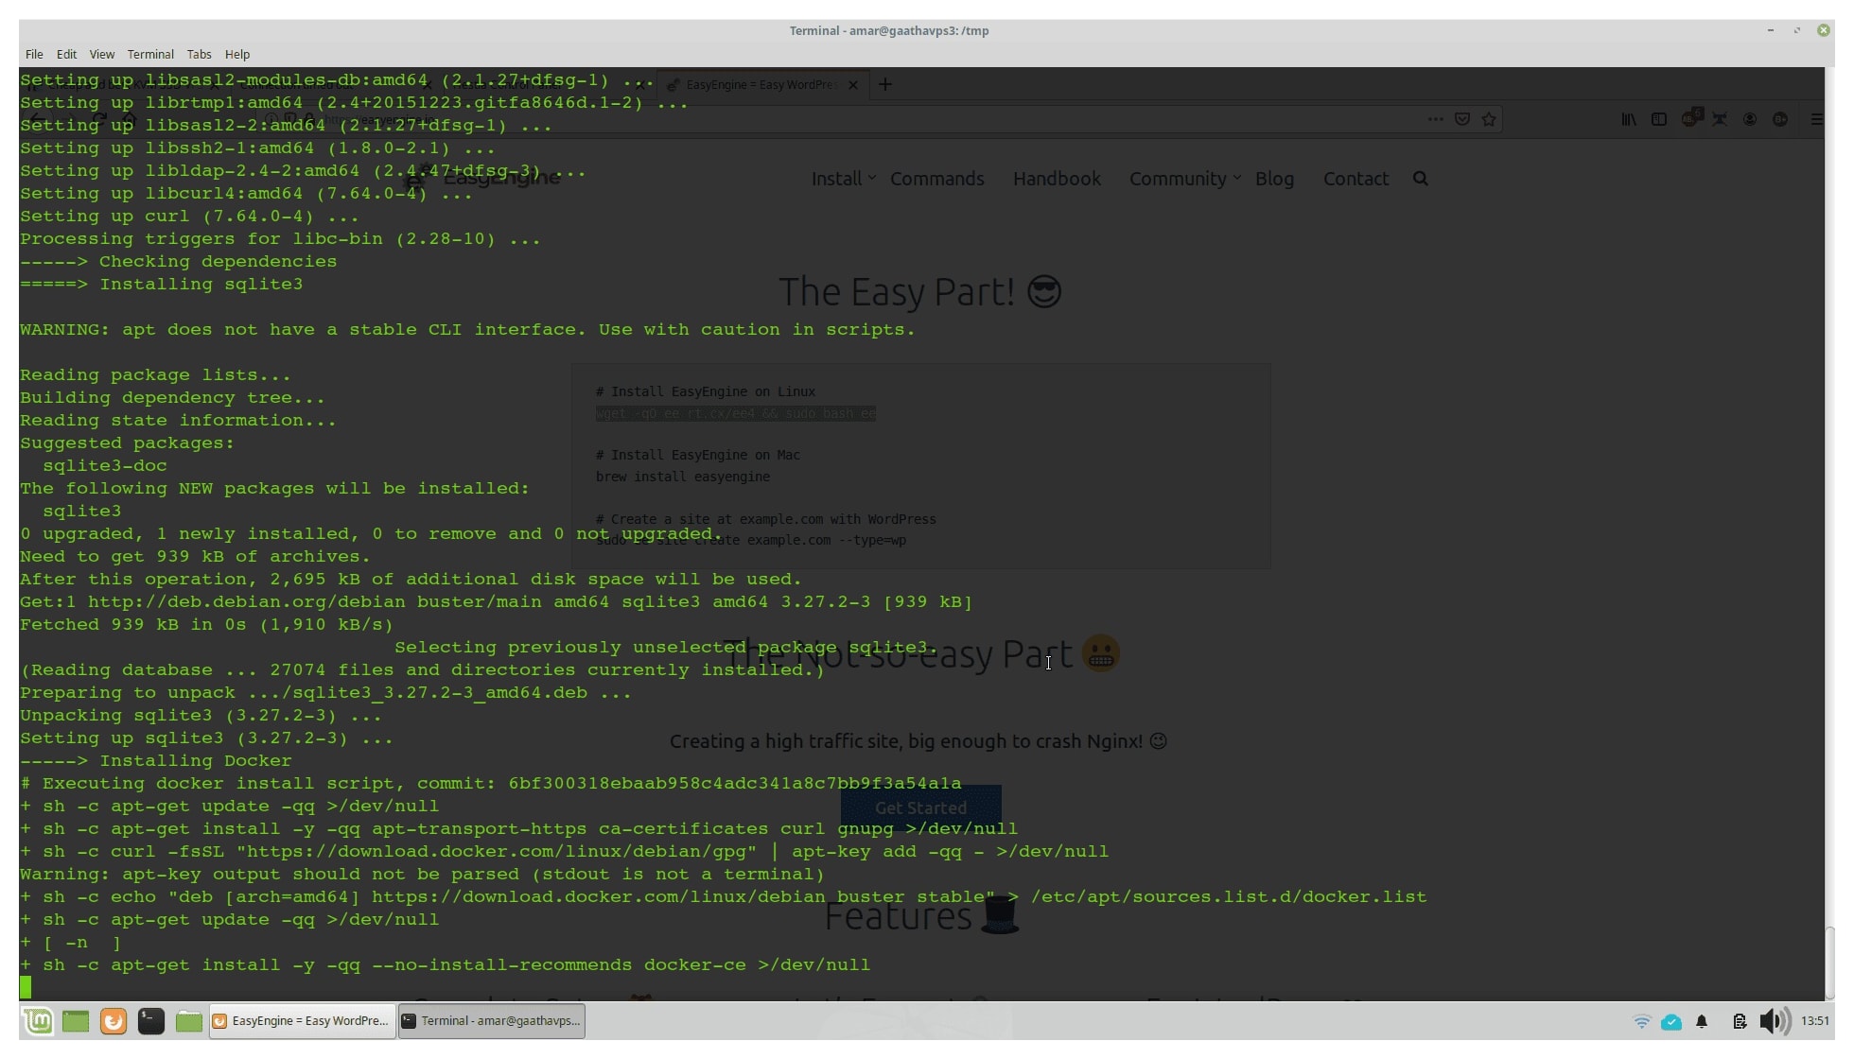The image size is (1854, 1059).
Task: Open the Commands link on EasyEngine site
Action: 936,179
